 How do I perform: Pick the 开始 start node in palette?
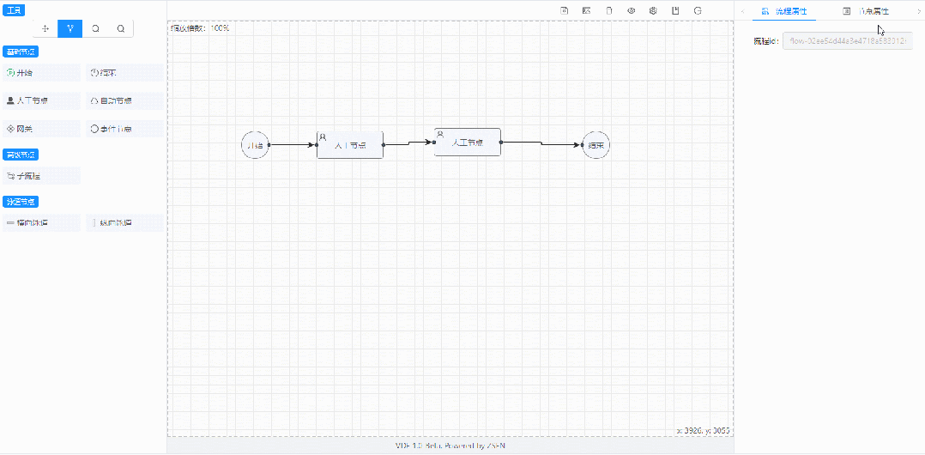[41, 73]
